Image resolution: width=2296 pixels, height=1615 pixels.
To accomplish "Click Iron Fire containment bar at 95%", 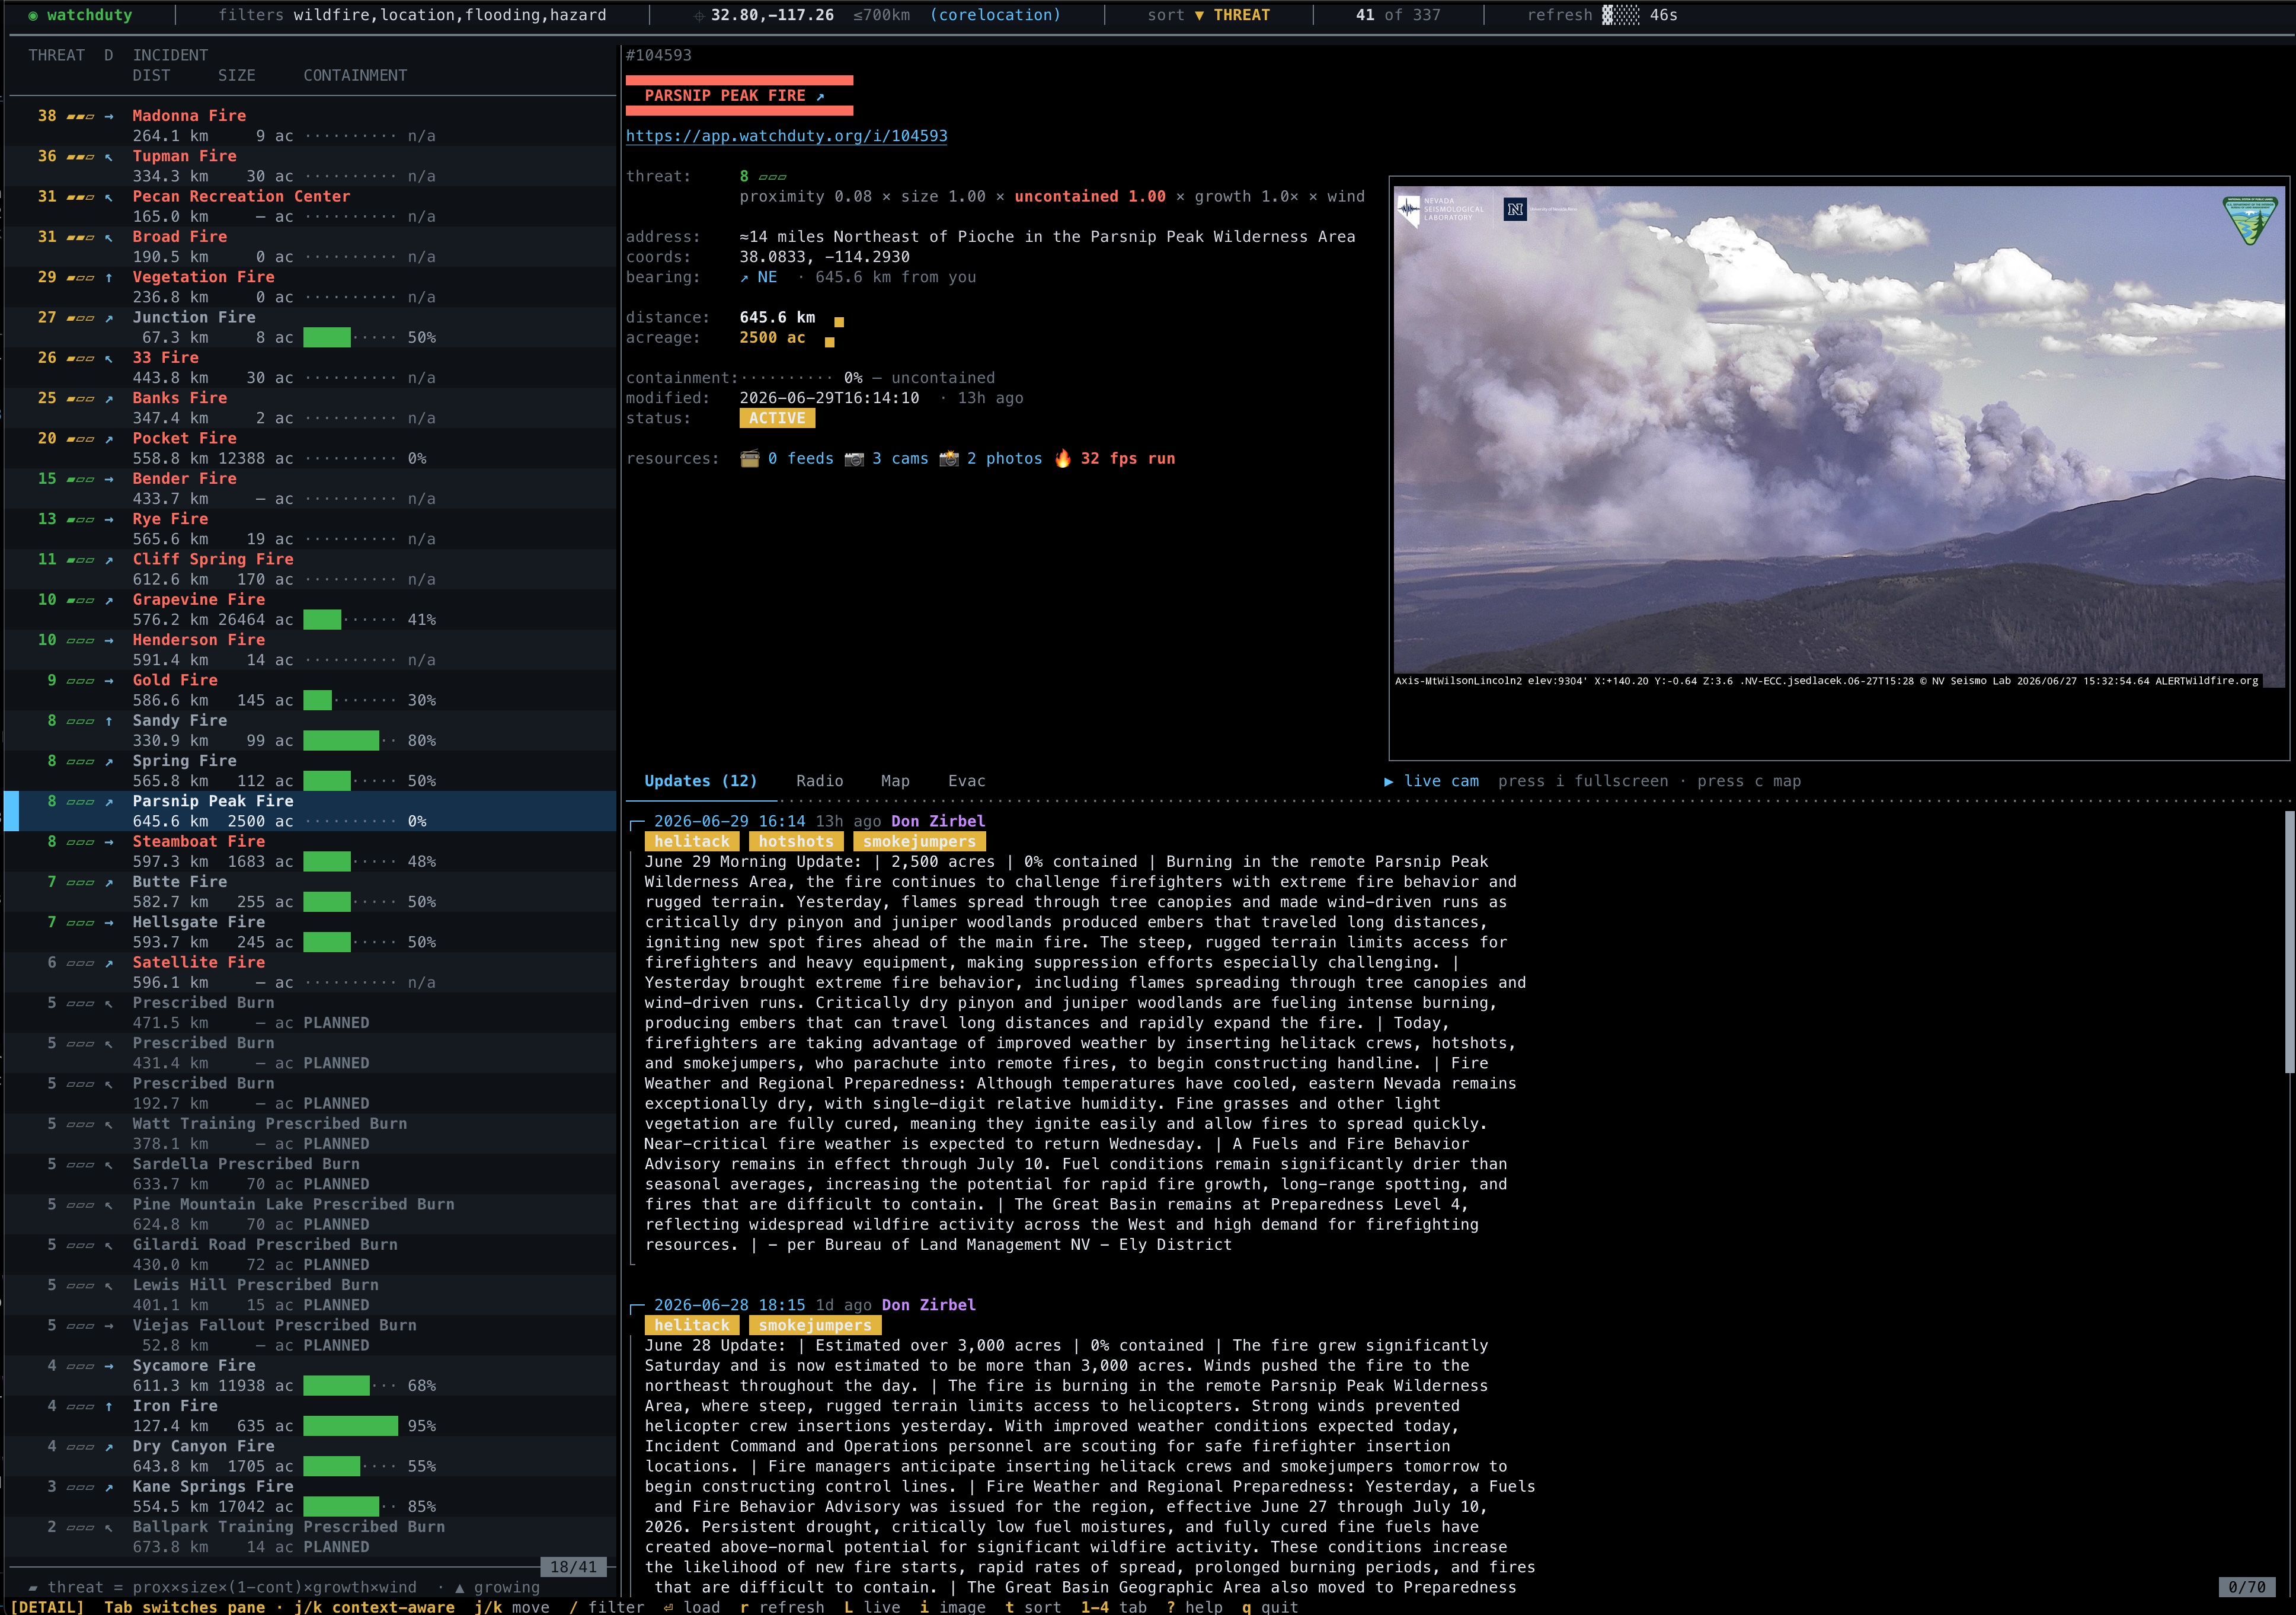I will coord(350,1426).
